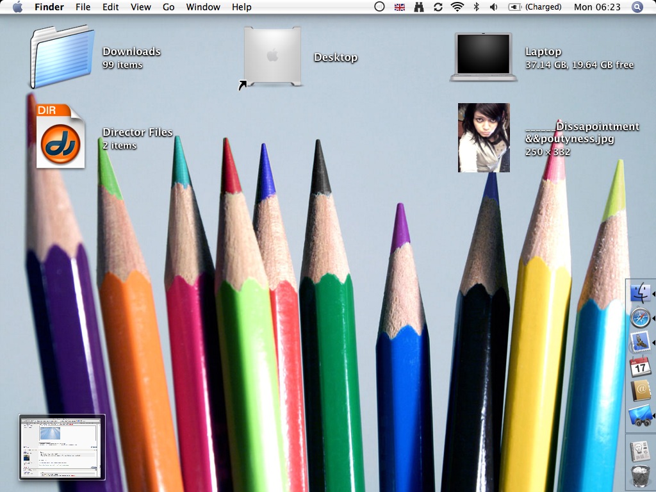Open the Help menu

[242, 7]
